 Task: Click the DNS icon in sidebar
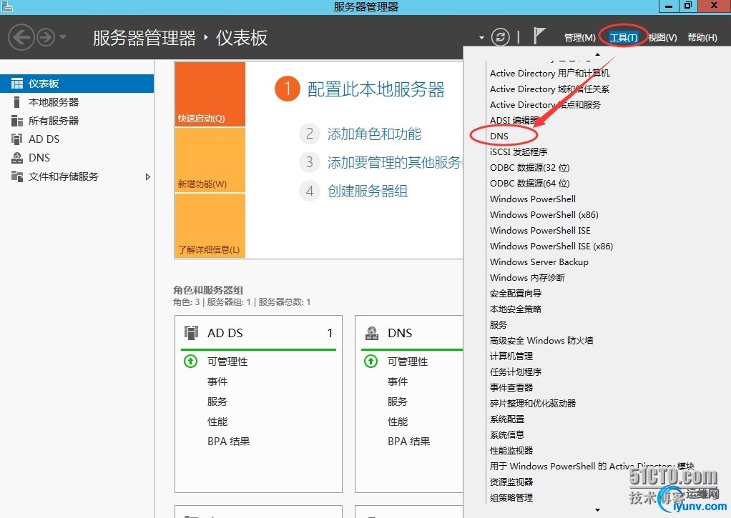coord(16,157)
